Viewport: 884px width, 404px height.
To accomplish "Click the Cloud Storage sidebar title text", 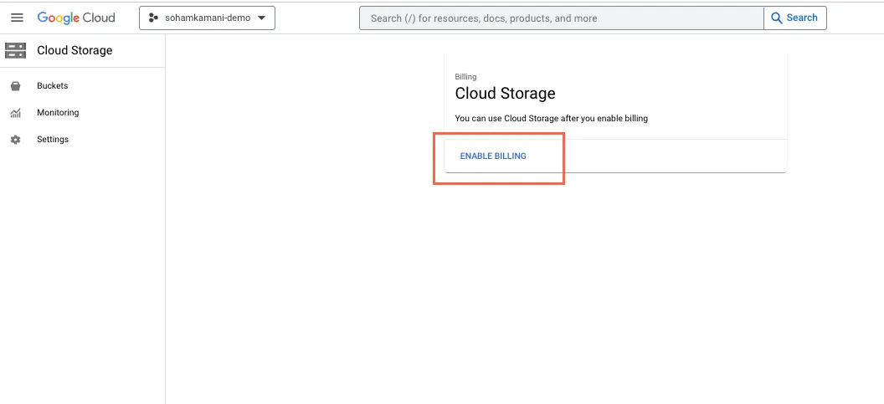I will click(x=75, y=50).
